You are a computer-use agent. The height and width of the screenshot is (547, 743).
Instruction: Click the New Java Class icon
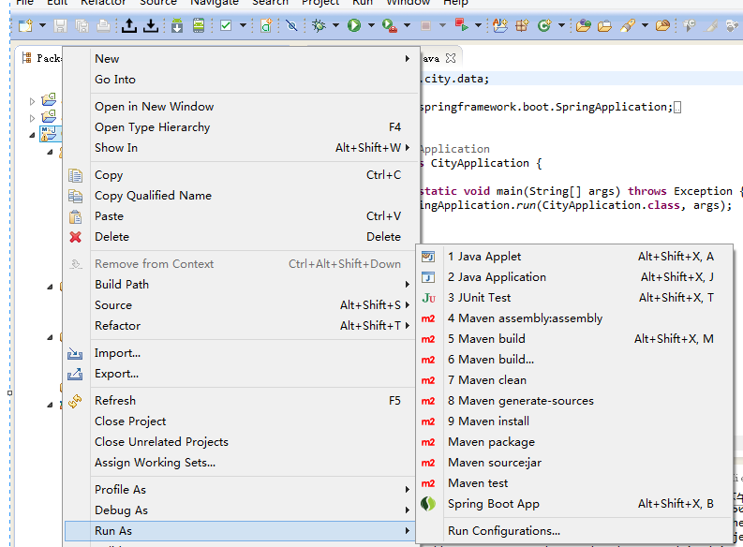click(544, 25)
